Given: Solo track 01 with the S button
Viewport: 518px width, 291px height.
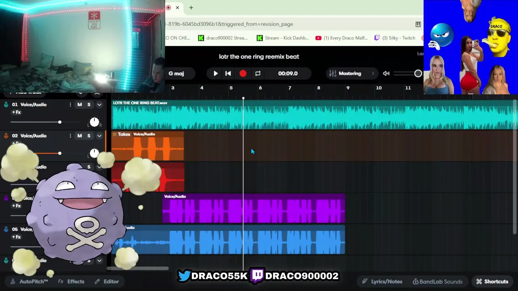Looking at the screenshot, I should pos(89,105).
